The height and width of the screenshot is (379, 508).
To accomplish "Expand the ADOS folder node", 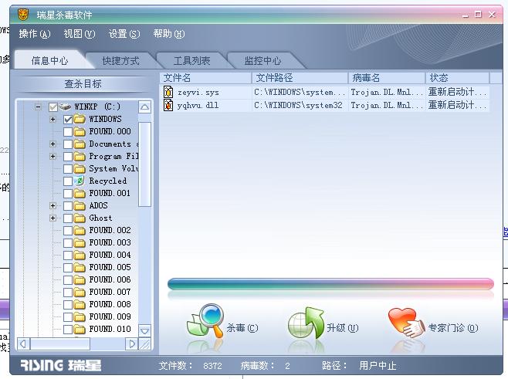I will pyautogui.click(x=52, y=205).
